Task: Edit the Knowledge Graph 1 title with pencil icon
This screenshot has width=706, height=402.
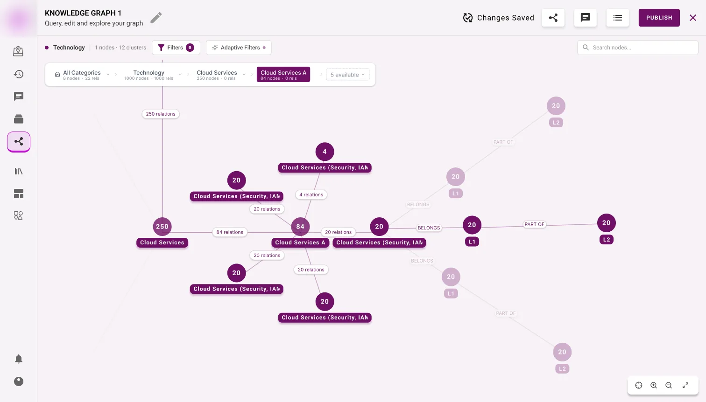Action: tap(156, 18)
